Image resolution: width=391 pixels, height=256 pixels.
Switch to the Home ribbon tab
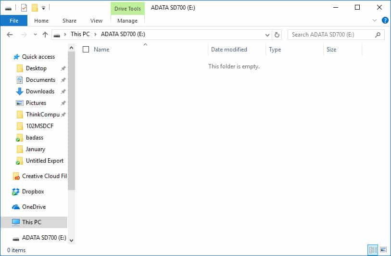[x=41, y=21]
